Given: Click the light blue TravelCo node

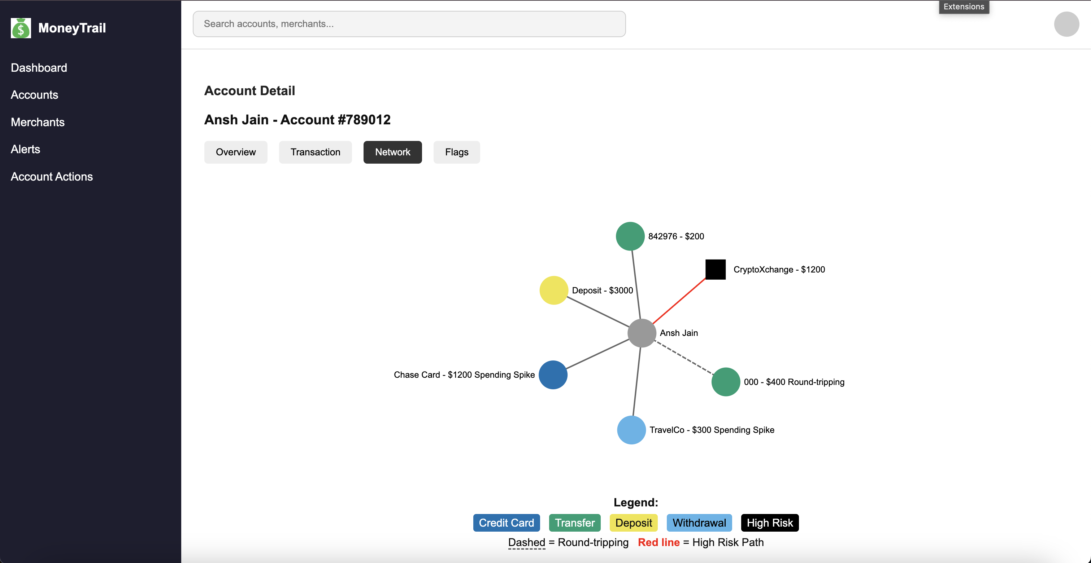Looking at the screenshot, I should tap(631, 430).
